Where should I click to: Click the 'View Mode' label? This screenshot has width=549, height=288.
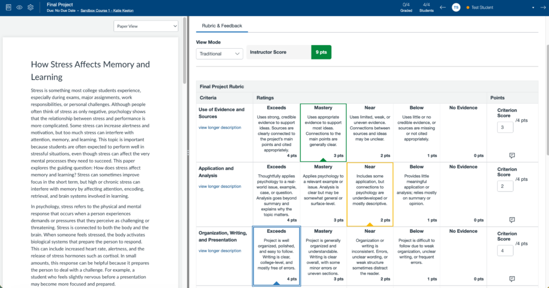[209, 42]
